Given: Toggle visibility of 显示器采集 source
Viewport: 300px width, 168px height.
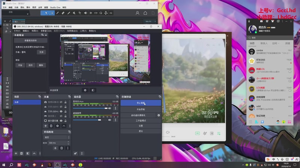Looking at the screenshot, I should (61, 121).
